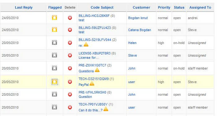Flag the PRE-VFHL5RK5H0 ticket star
The height and width of the screenshot is (116, 217).
tap(54, 94)
